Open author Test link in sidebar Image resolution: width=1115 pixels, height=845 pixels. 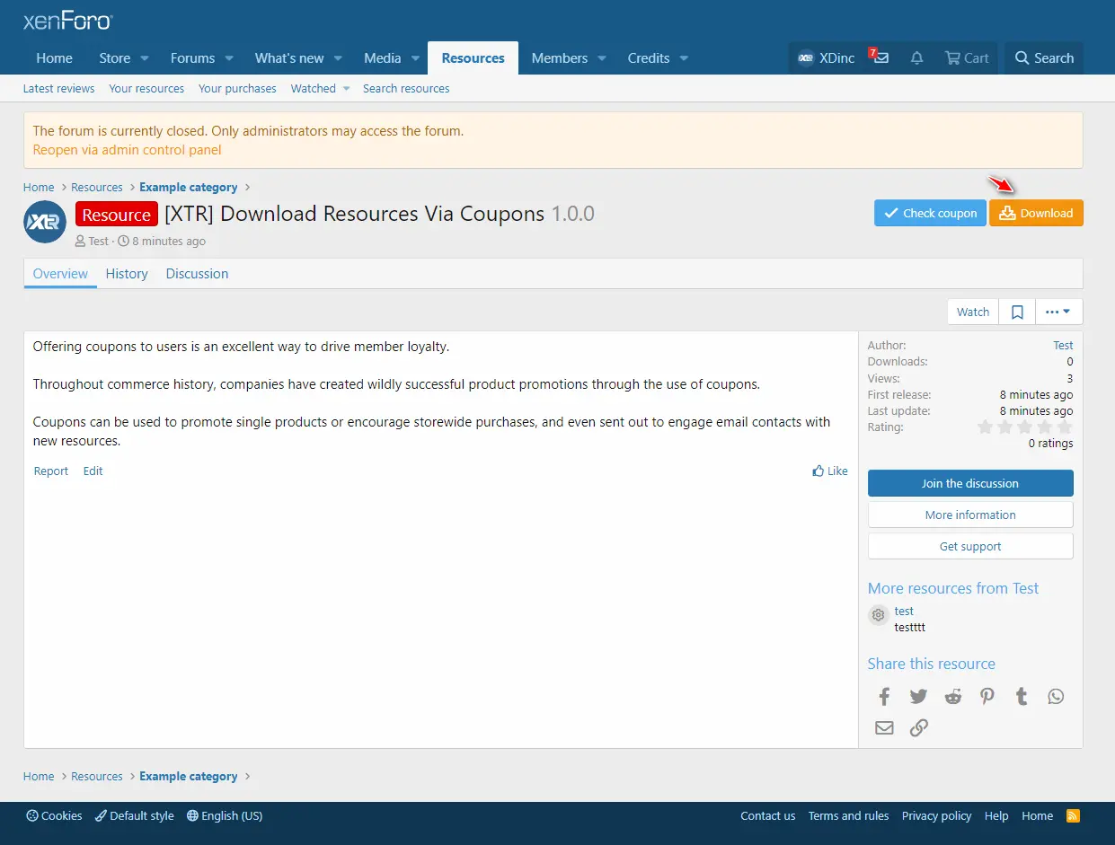[x=1063, y=345]
